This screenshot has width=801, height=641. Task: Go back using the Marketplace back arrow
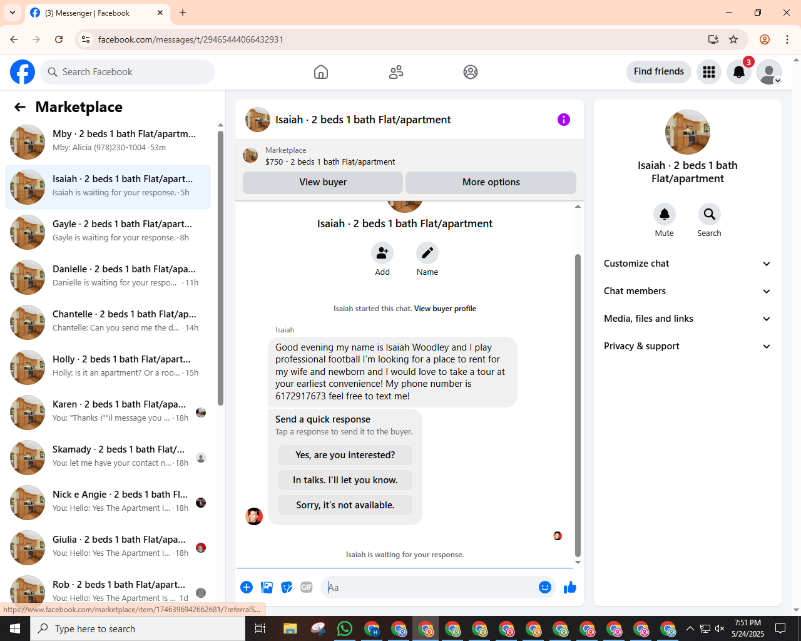coord(20,107)
